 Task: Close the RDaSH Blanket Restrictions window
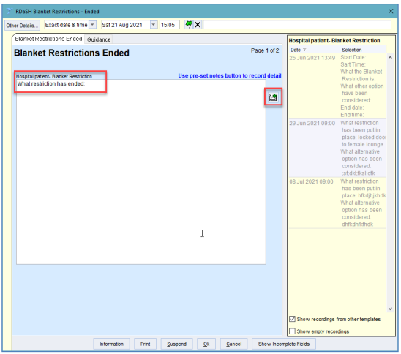391,11
